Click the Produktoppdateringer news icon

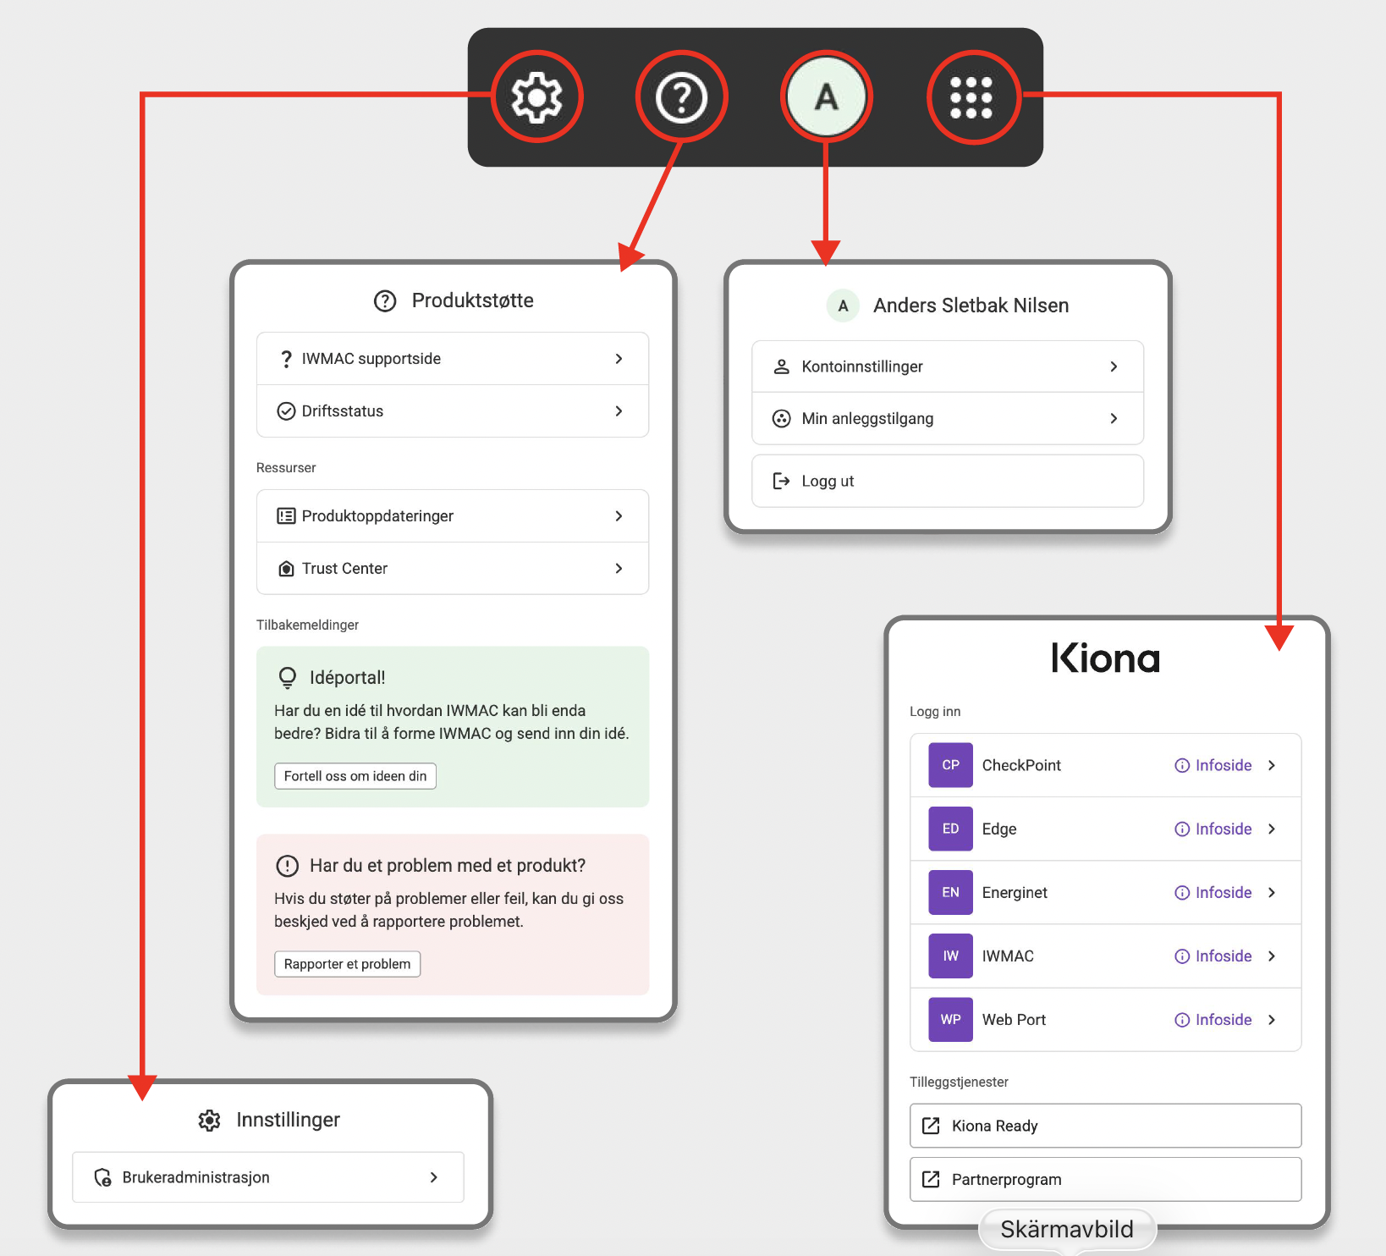[x=287, y=516]
